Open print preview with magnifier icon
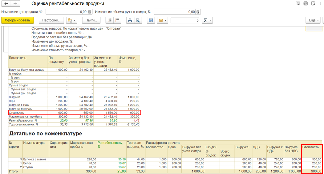Image resolution: width=324 pixels, height=174 pixels. tap(138, 20)
